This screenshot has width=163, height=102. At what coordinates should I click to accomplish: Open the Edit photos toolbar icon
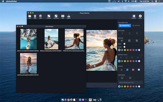(63, 16)
